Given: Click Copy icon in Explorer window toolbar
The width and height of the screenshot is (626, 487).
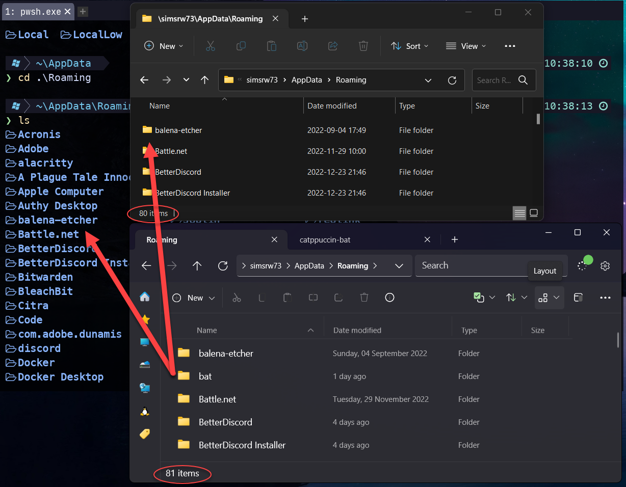Looking at the screenshot, I should 241,46.
